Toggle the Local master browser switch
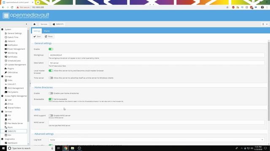Screen dimensions: 270x151 pyautogui.click(x=51, y=71)
